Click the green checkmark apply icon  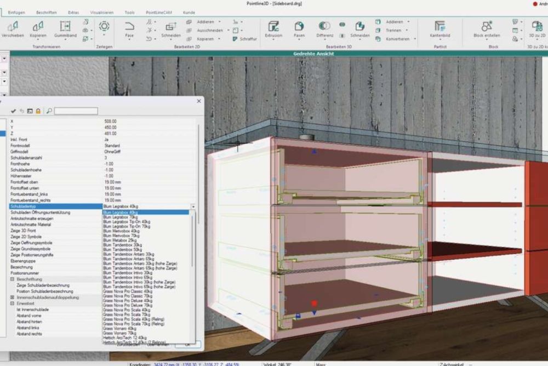[x=13, y=111]
